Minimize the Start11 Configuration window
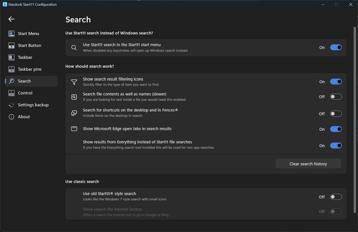This screenshot has width=358, height=232. (x=323, y=4)
